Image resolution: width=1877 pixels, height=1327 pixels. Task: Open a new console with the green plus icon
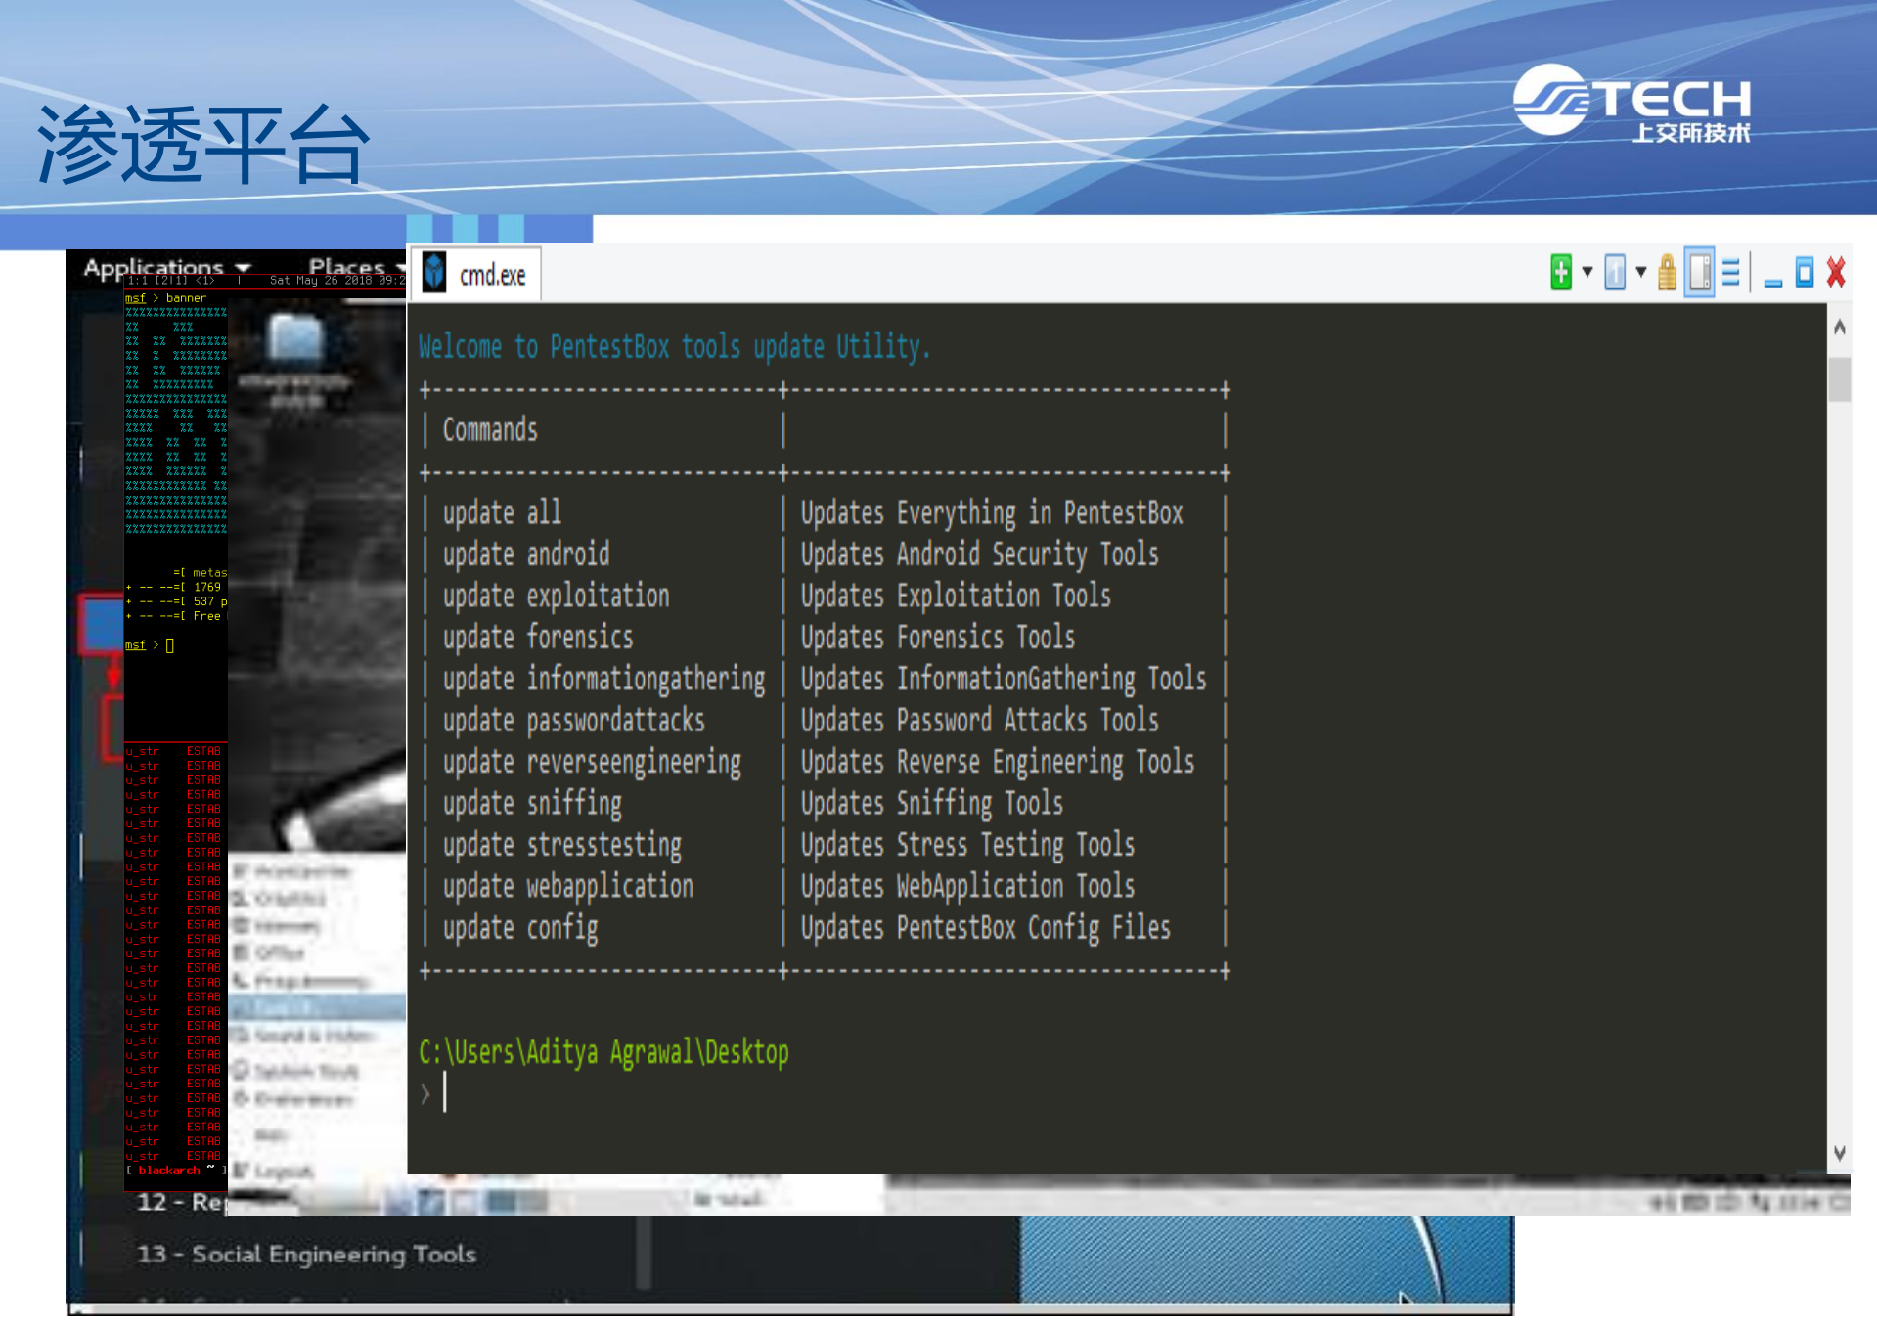[x=1560, y=272]
